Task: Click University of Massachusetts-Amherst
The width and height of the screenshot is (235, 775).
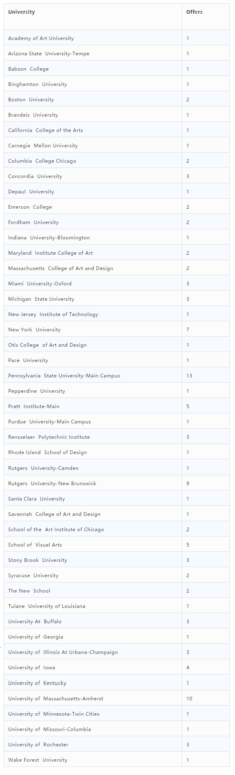Action: (56, 698)
